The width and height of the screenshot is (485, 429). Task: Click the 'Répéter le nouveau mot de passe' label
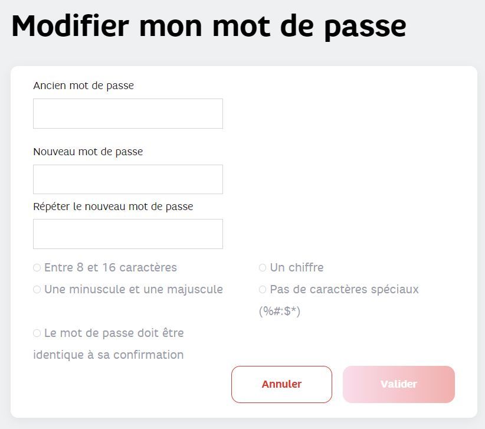tap(113, 207)
